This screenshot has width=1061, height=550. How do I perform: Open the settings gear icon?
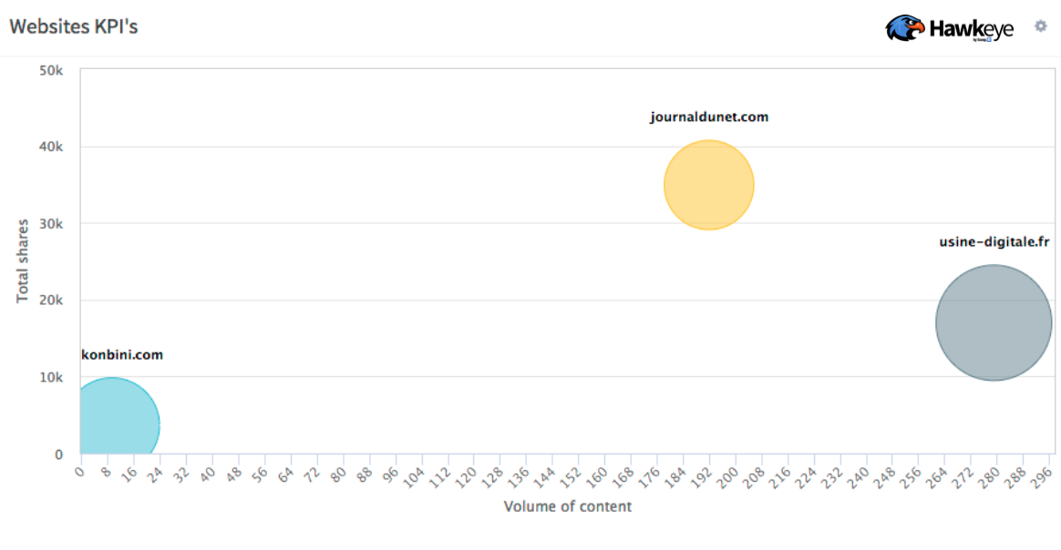(x=1040, y=26)
